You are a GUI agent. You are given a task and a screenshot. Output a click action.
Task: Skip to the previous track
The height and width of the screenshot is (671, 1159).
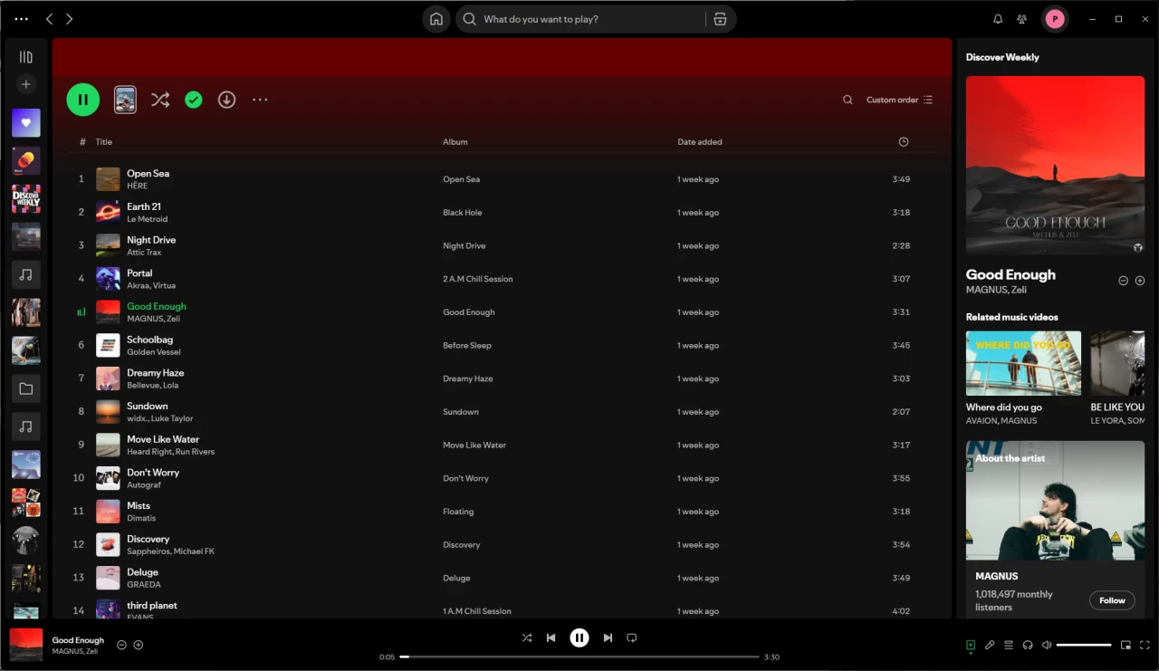pos(551,637)
